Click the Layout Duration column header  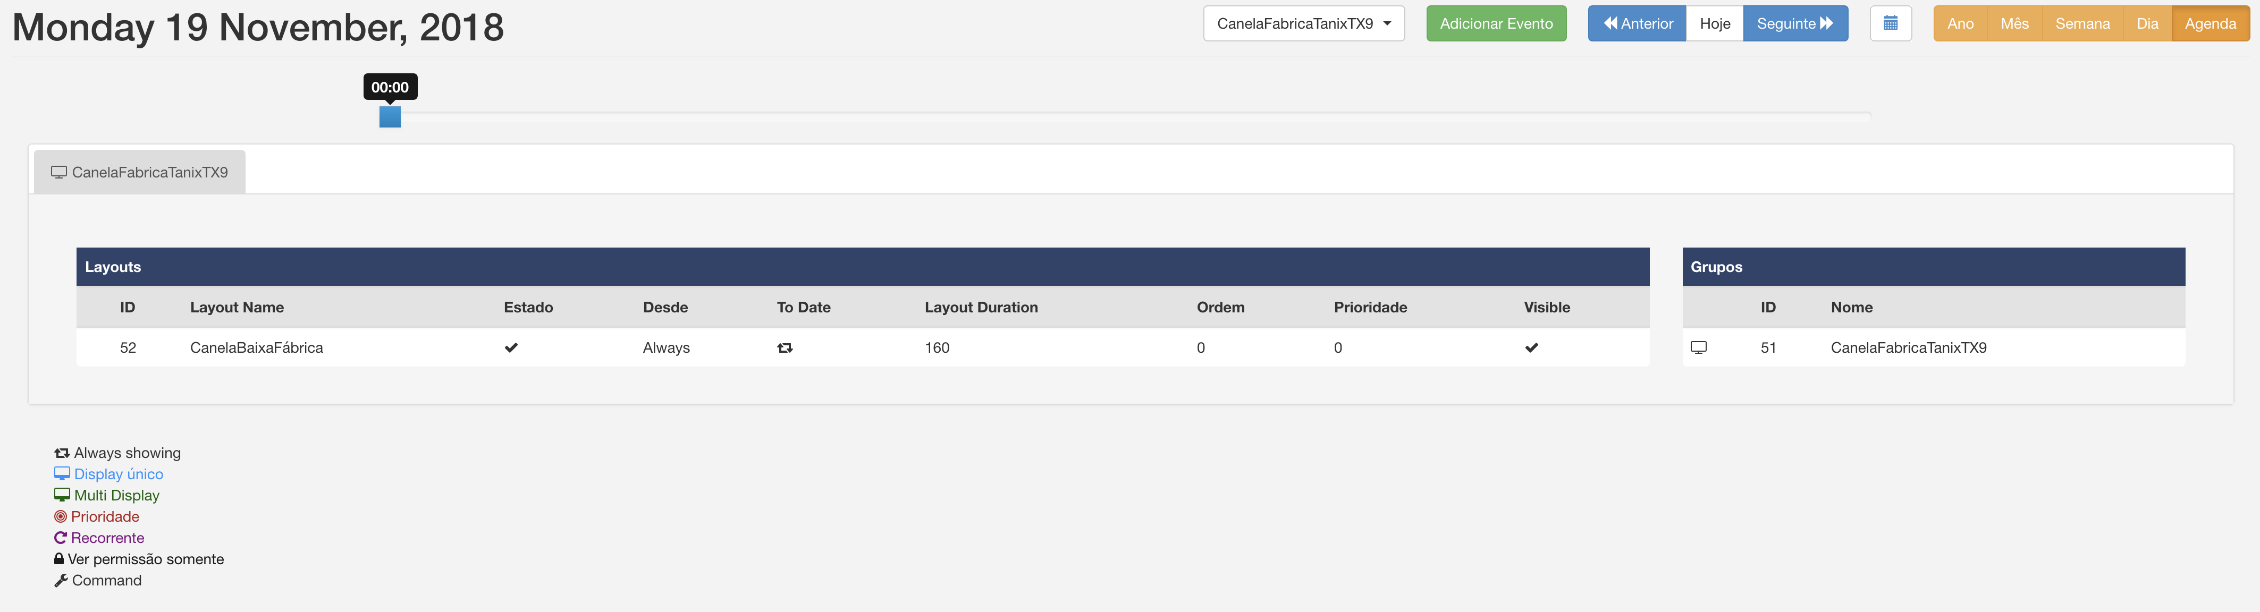tap(981, 308)
